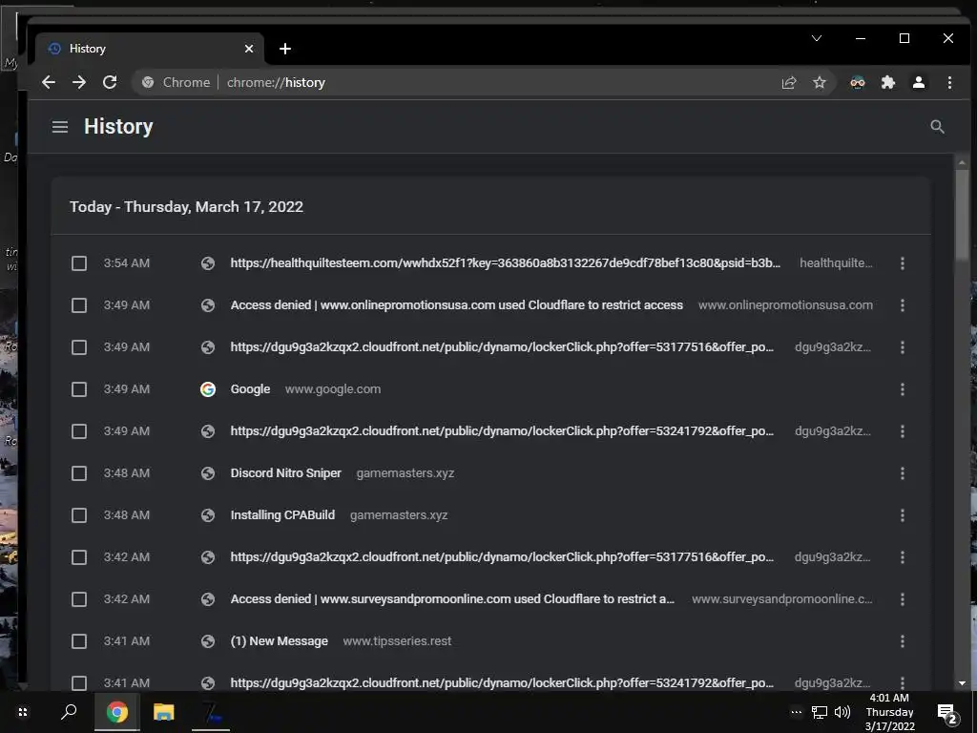This screenshot has width=977, height=733.
Task: Check the Google history entry checkbox
Action: tap(79, 389)
